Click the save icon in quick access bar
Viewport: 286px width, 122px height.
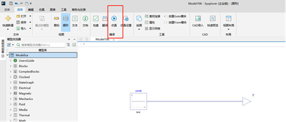click(x=11, y=3)
